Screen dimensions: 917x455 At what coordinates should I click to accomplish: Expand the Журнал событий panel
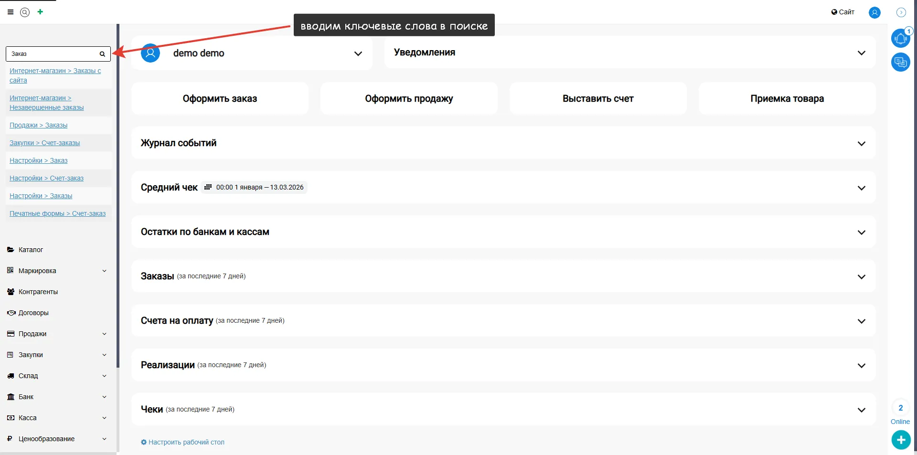click(861, 143)
